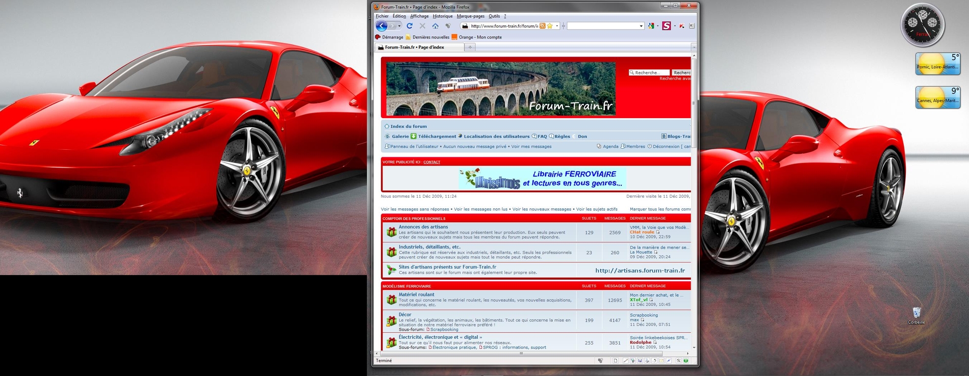969x376 pixels.
Task: Click the green round icon in status bar
Action: pos(686,361)
